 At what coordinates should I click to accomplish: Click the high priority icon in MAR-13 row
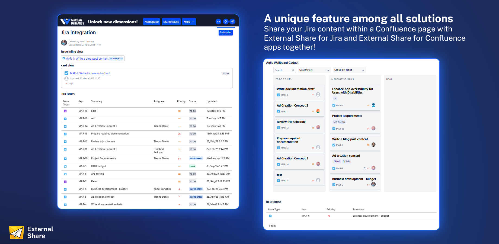pos(179,134)
